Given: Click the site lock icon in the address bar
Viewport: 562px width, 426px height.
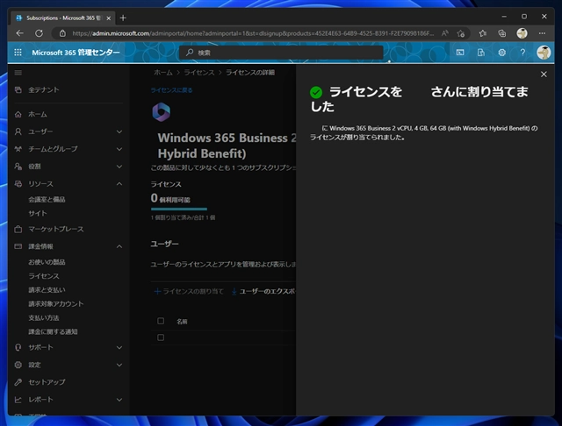Looking at the screenshot, I should pos(62,33).
